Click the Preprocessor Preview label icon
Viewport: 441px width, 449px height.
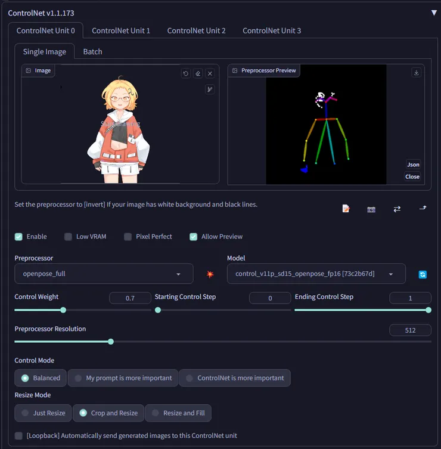[235, 70]
